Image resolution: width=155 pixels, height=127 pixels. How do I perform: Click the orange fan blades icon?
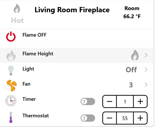pos(11,85)
